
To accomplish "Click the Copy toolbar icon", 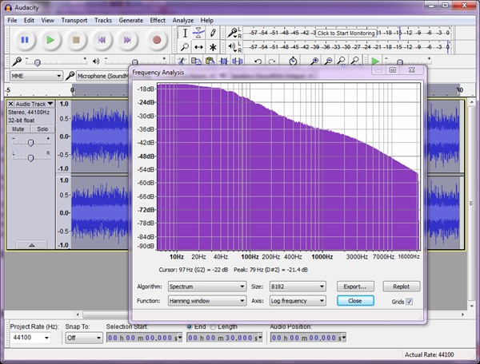I will coord(196,61).
